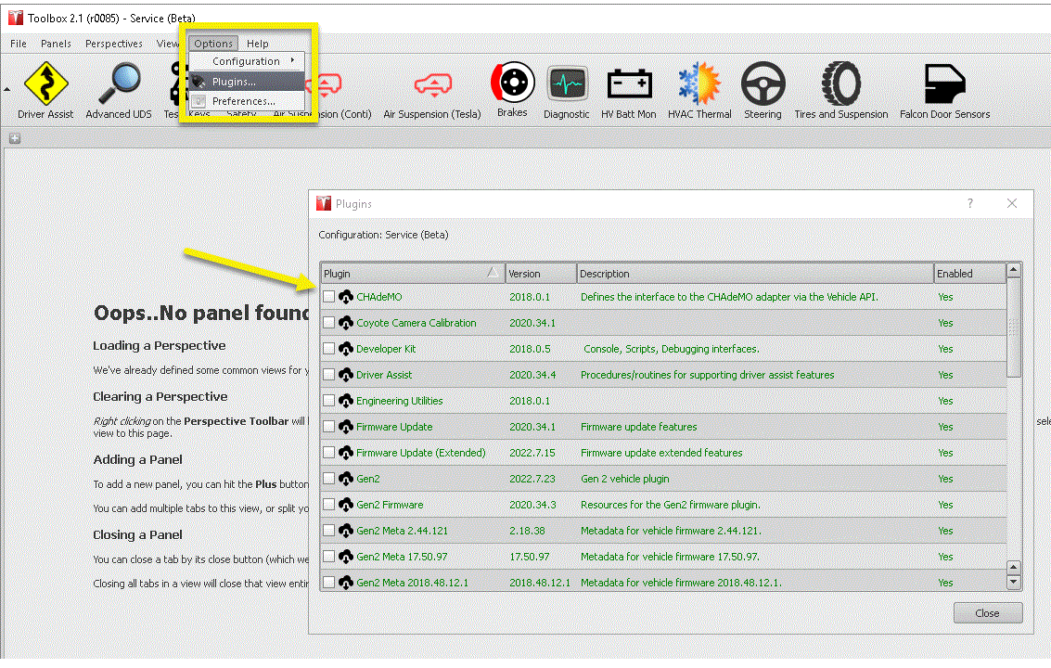Click the 'Configuration: Service (Beta)' label
1051x668 pixels.
pyautogui.click(x=383, y=235)
